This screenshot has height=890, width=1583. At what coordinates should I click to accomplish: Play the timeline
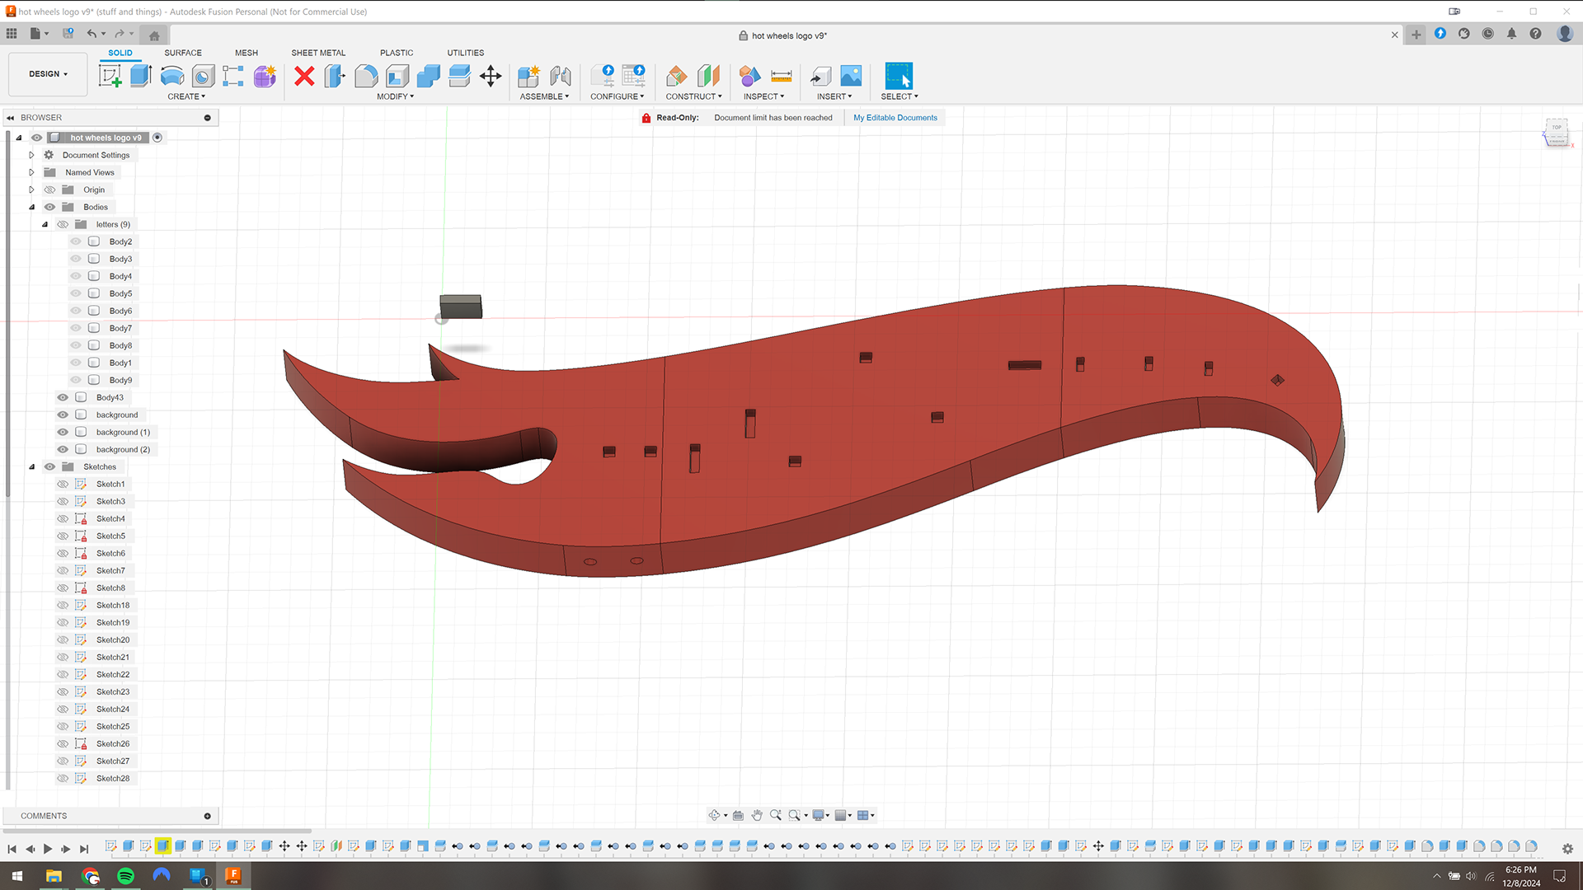click(48, 849)
